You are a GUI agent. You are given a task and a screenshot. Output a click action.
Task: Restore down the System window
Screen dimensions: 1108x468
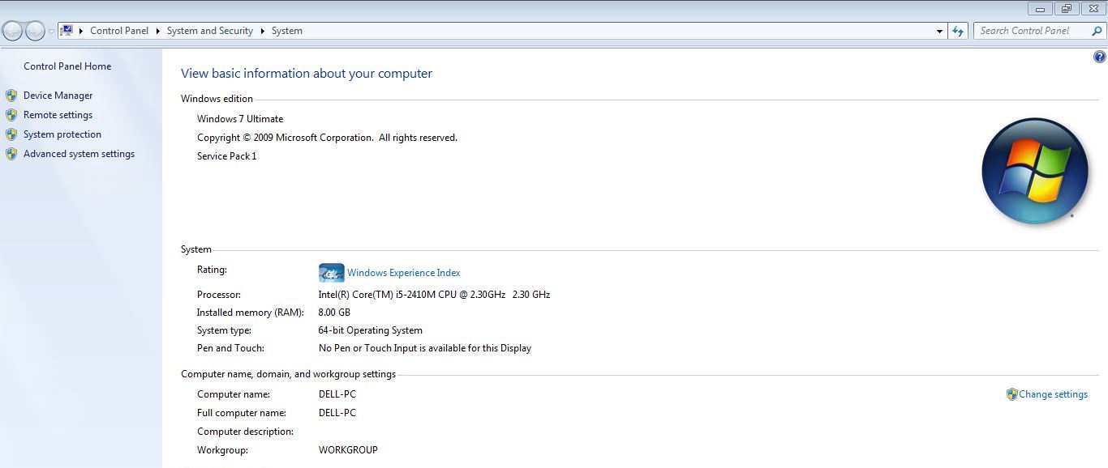point(1067,8)
